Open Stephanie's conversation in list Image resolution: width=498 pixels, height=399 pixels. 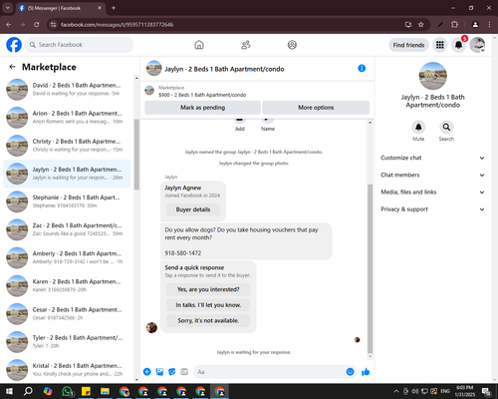coord(67,201)
